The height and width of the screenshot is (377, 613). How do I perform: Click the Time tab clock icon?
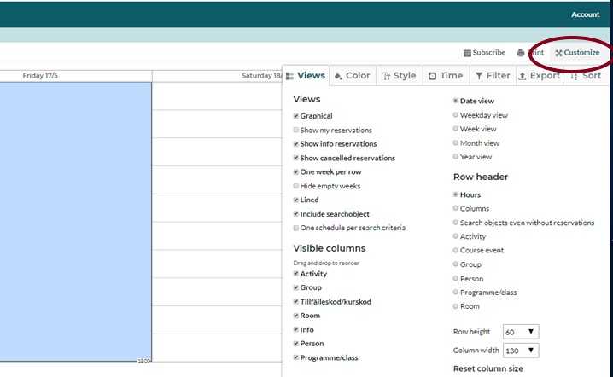pyautogui.click(x=433, y=76)
